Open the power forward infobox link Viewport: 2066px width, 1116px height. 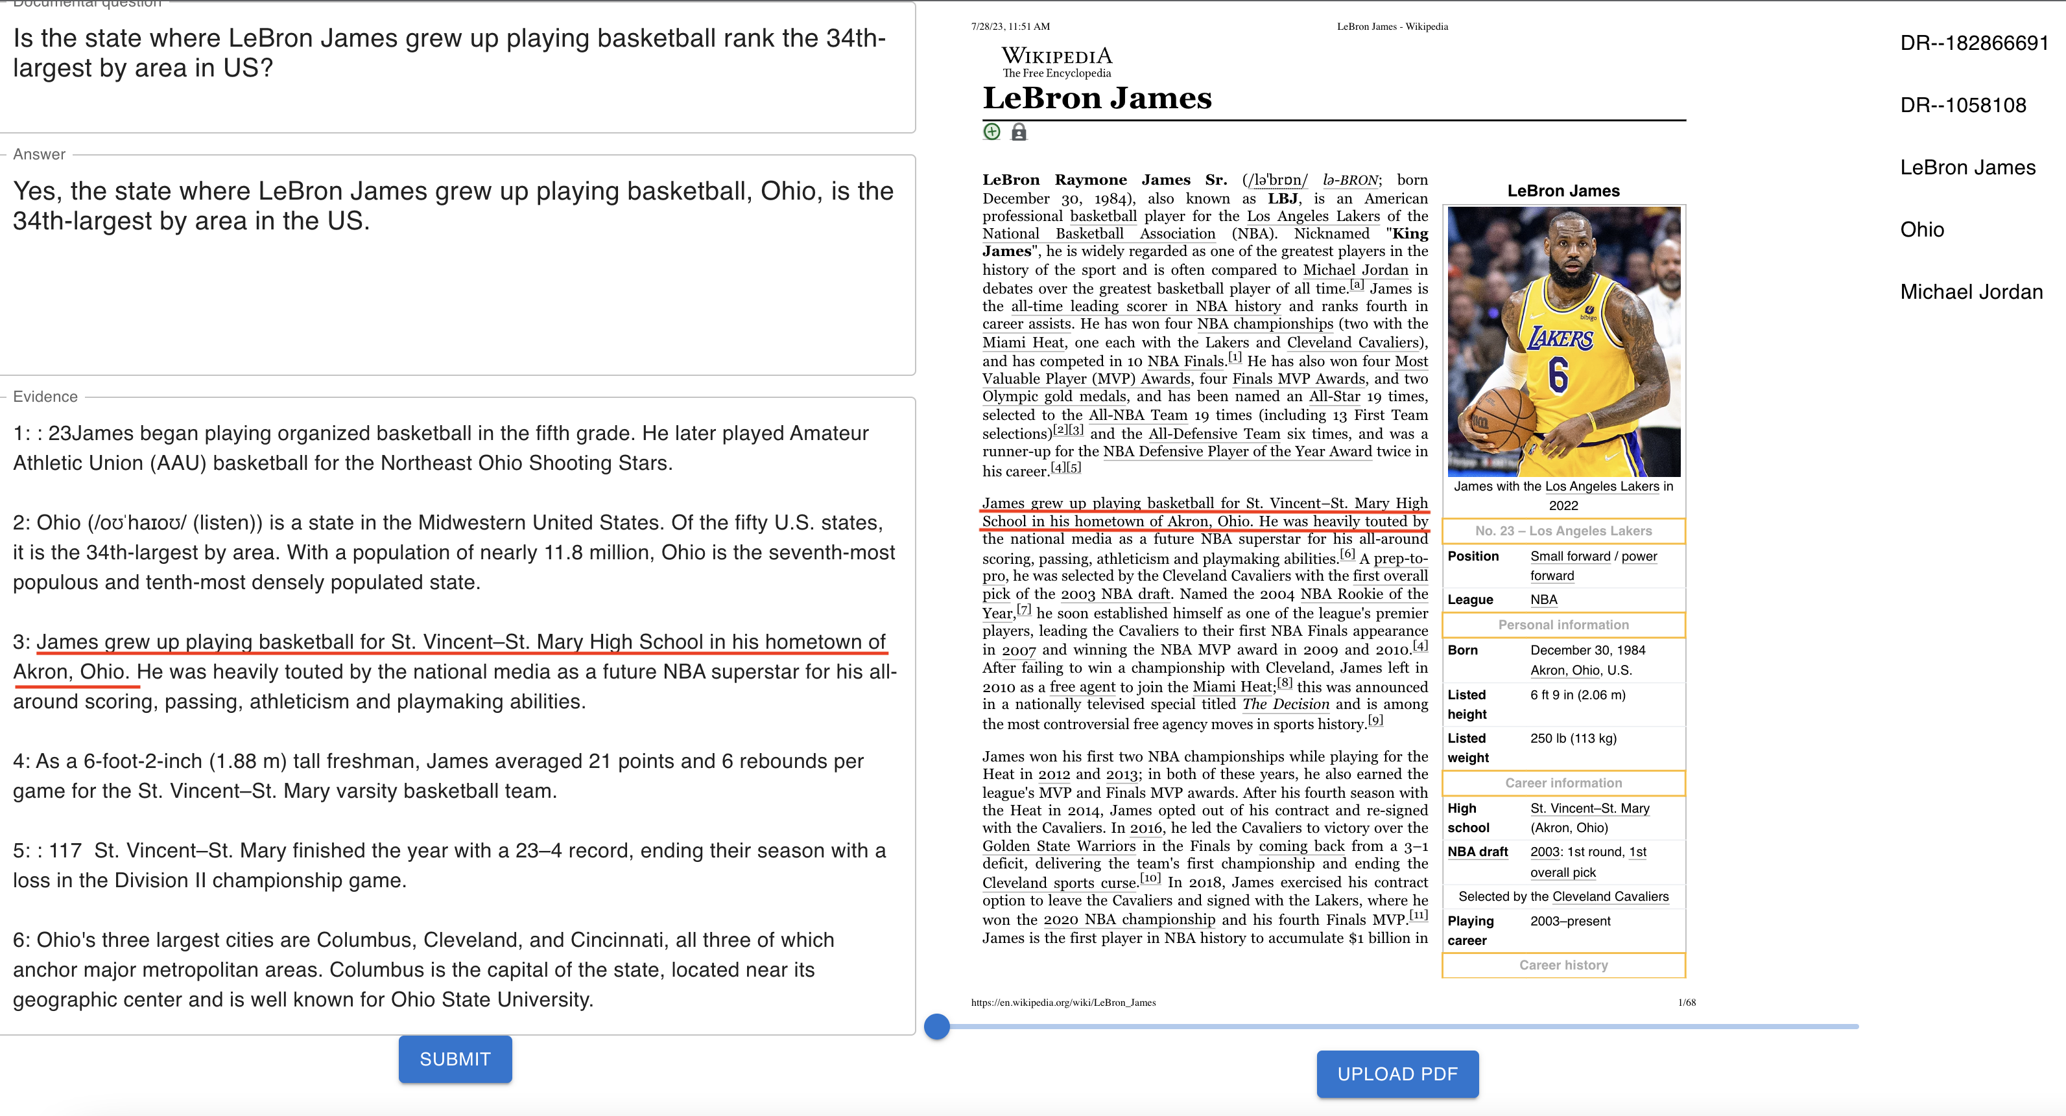1594,566
